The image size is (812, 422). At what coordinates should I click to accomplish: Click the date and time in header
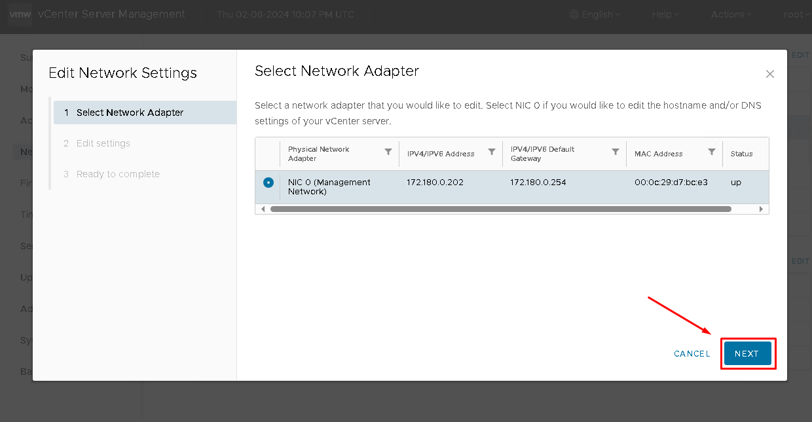click(286, 14)
